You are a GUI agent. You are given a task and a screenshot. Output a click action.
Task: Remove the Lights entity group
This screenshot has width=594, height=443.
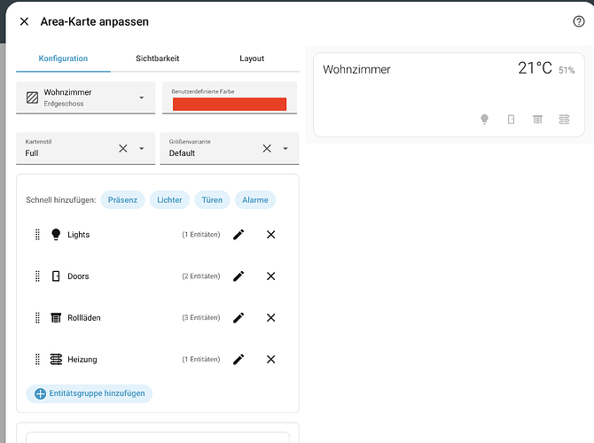271,235
